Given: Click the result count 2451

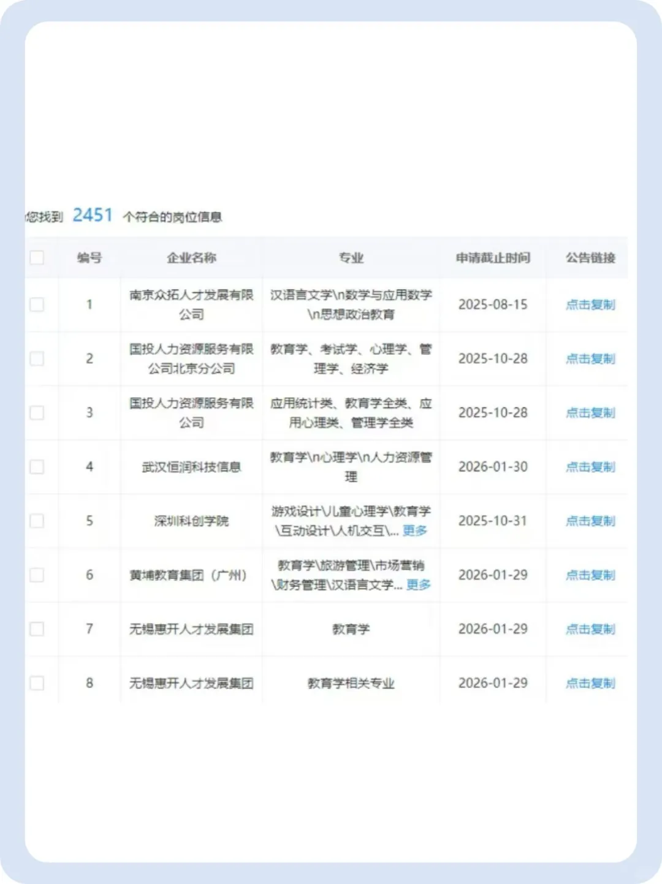Looking at the screenshot, I should pyautogui.click(x=93, y=215).
